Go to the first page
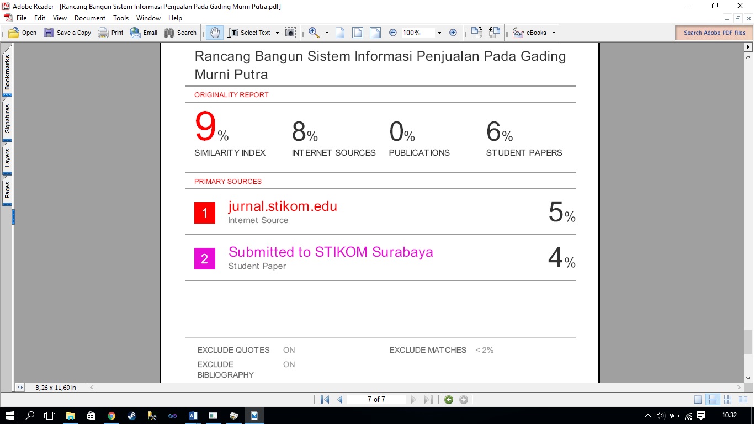Image resolution: width=754 pixels, height=424 pixels. 325,400
